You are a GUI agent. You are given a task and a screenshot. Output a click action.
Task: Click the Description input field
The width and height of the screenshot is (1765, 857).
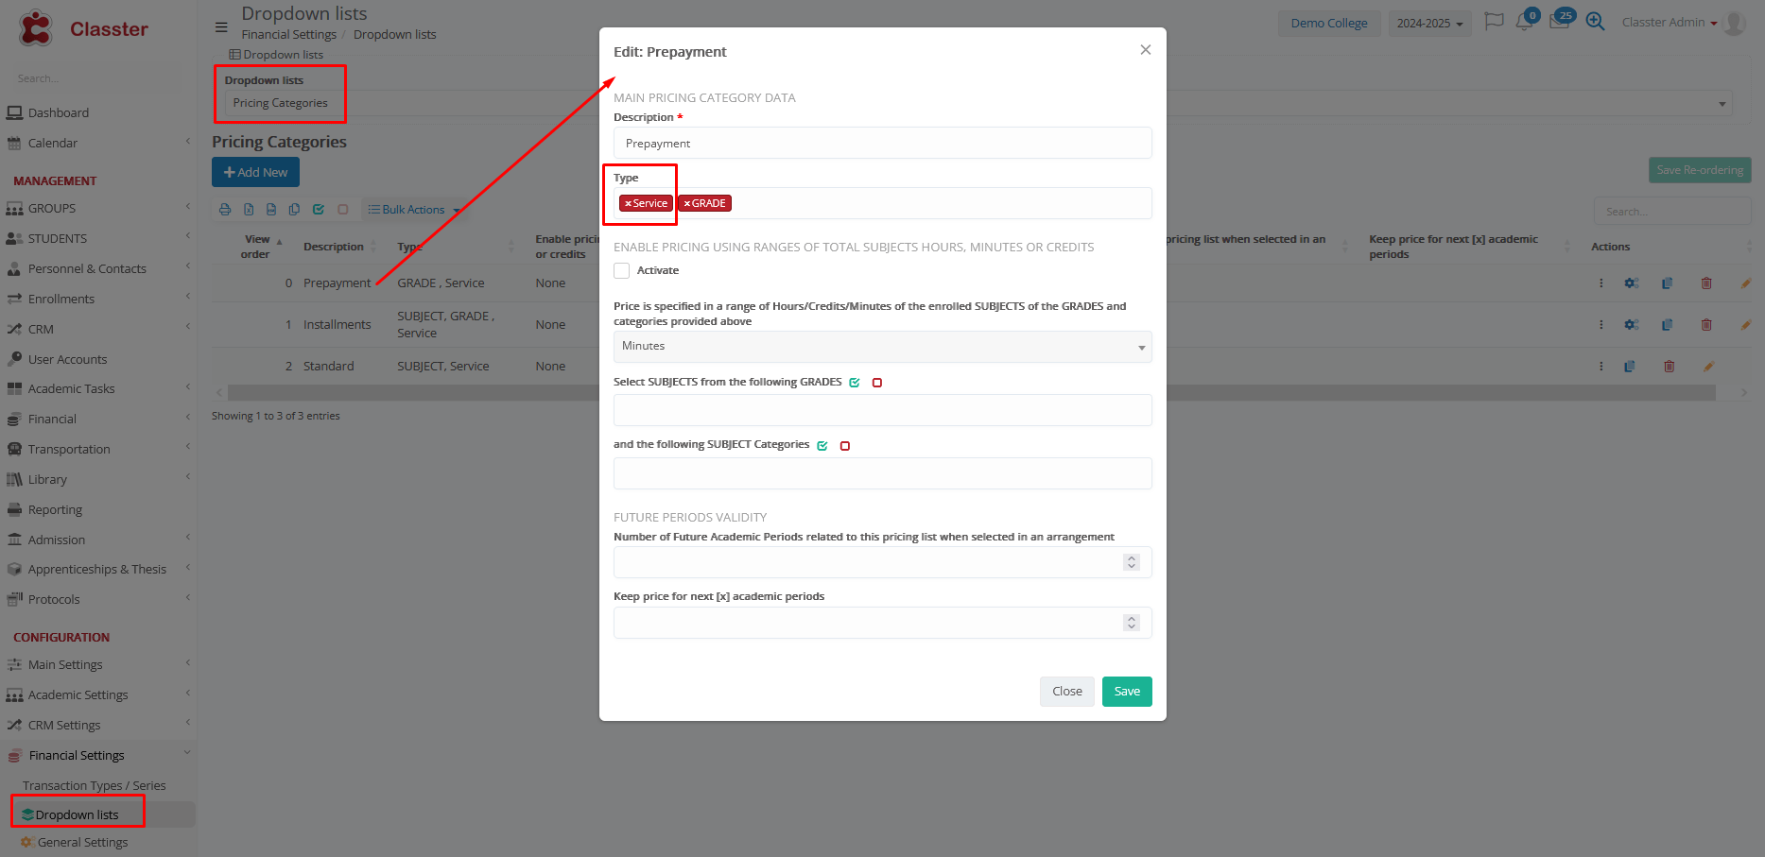click(882, 144)
